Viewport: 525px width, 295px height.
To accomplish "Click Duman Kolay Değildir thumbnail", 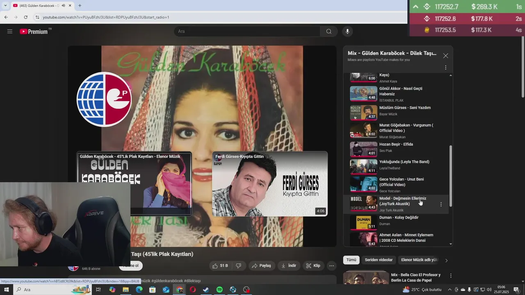I will 363,222.
